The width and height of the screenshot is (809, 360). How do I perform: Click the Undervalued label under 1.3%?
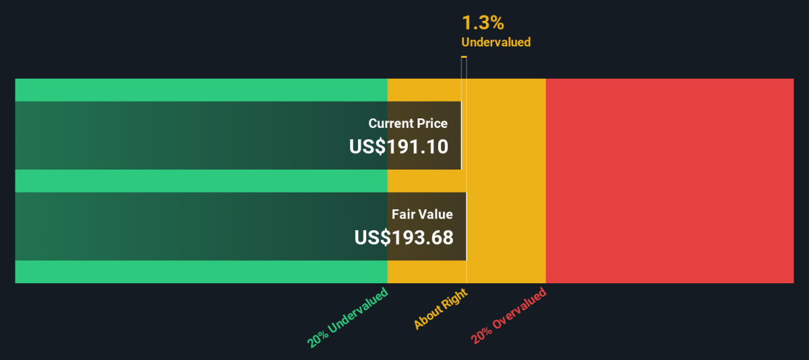[496, 42]
